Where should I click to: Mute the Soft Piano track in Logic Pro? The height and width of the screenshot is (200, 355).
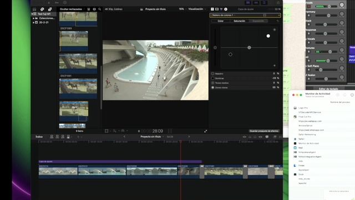pyautogui.click(x=309, y=70)
